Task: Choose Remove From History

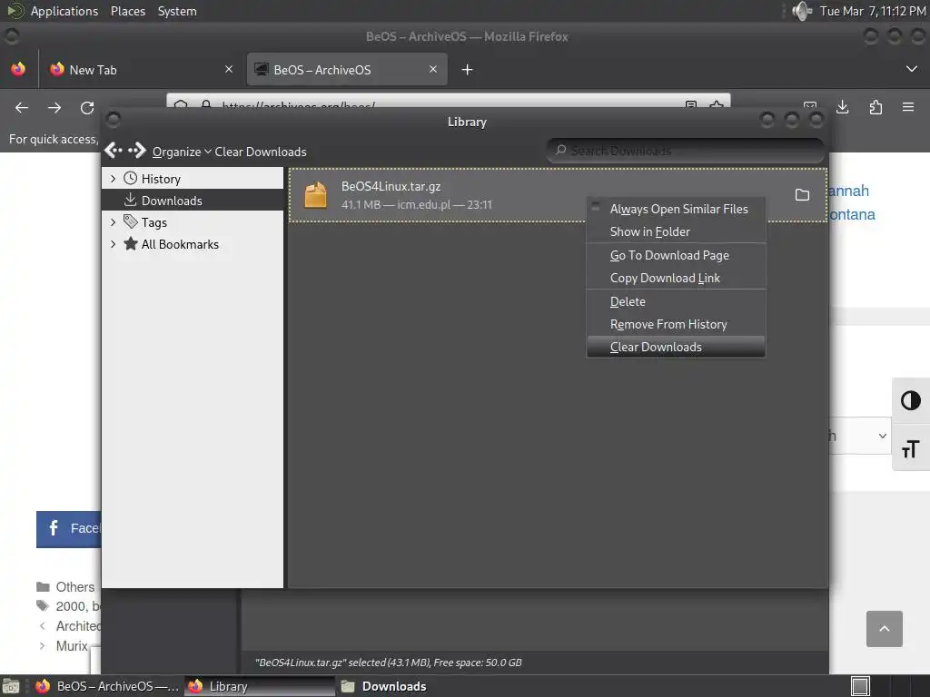Action: click(x=676, y=324)
